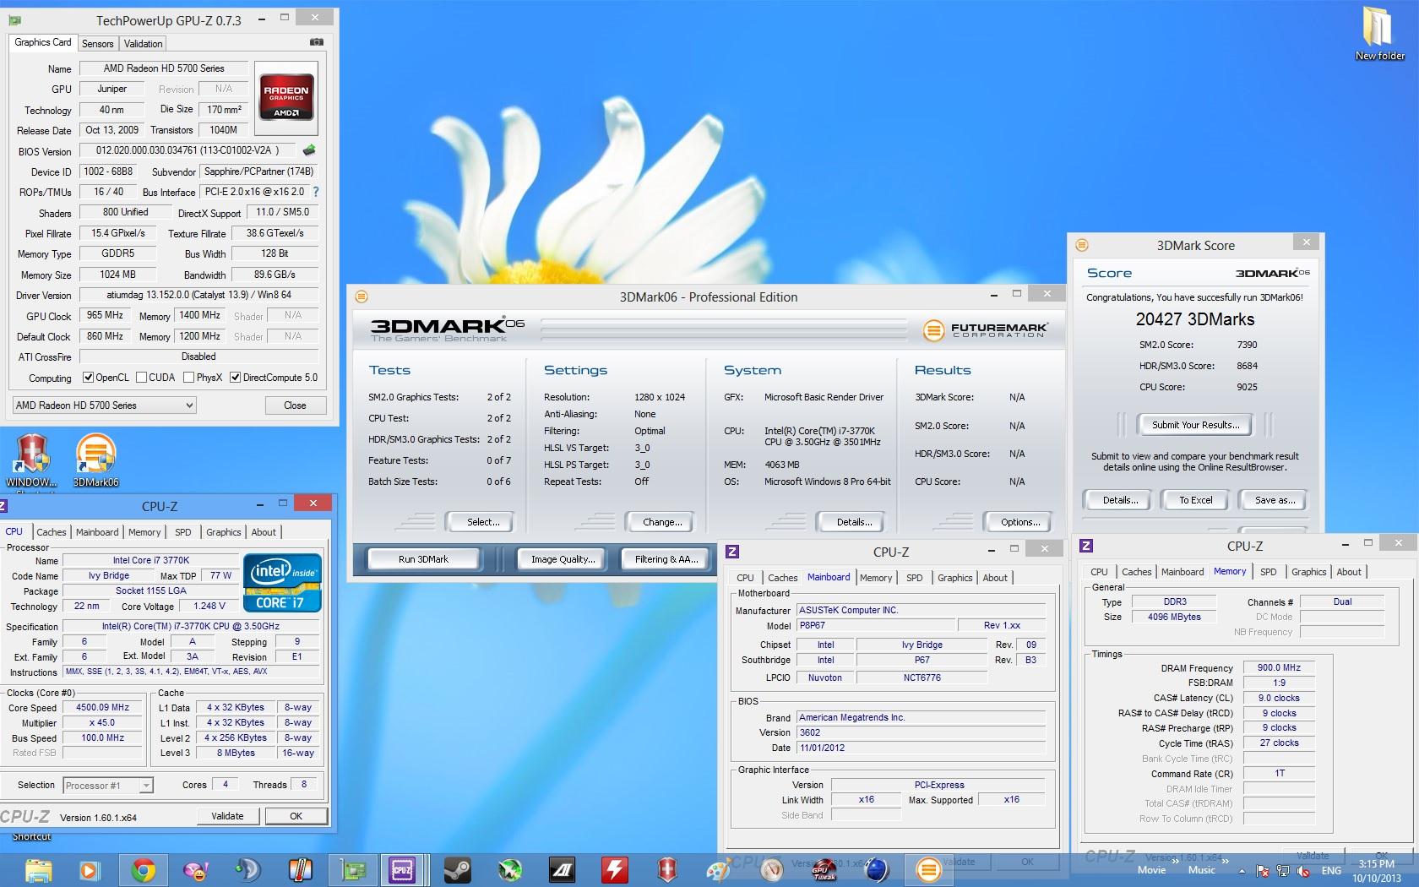
Task: Toggle the CUDA checkbox
Action: pyautogui.click(x=141, y=378)
